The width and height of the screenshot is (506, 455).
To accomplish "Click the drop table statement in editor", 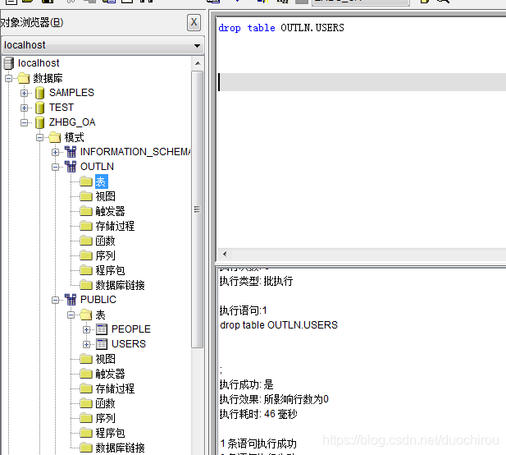I will pyautogui.click(x=281, y=28).
